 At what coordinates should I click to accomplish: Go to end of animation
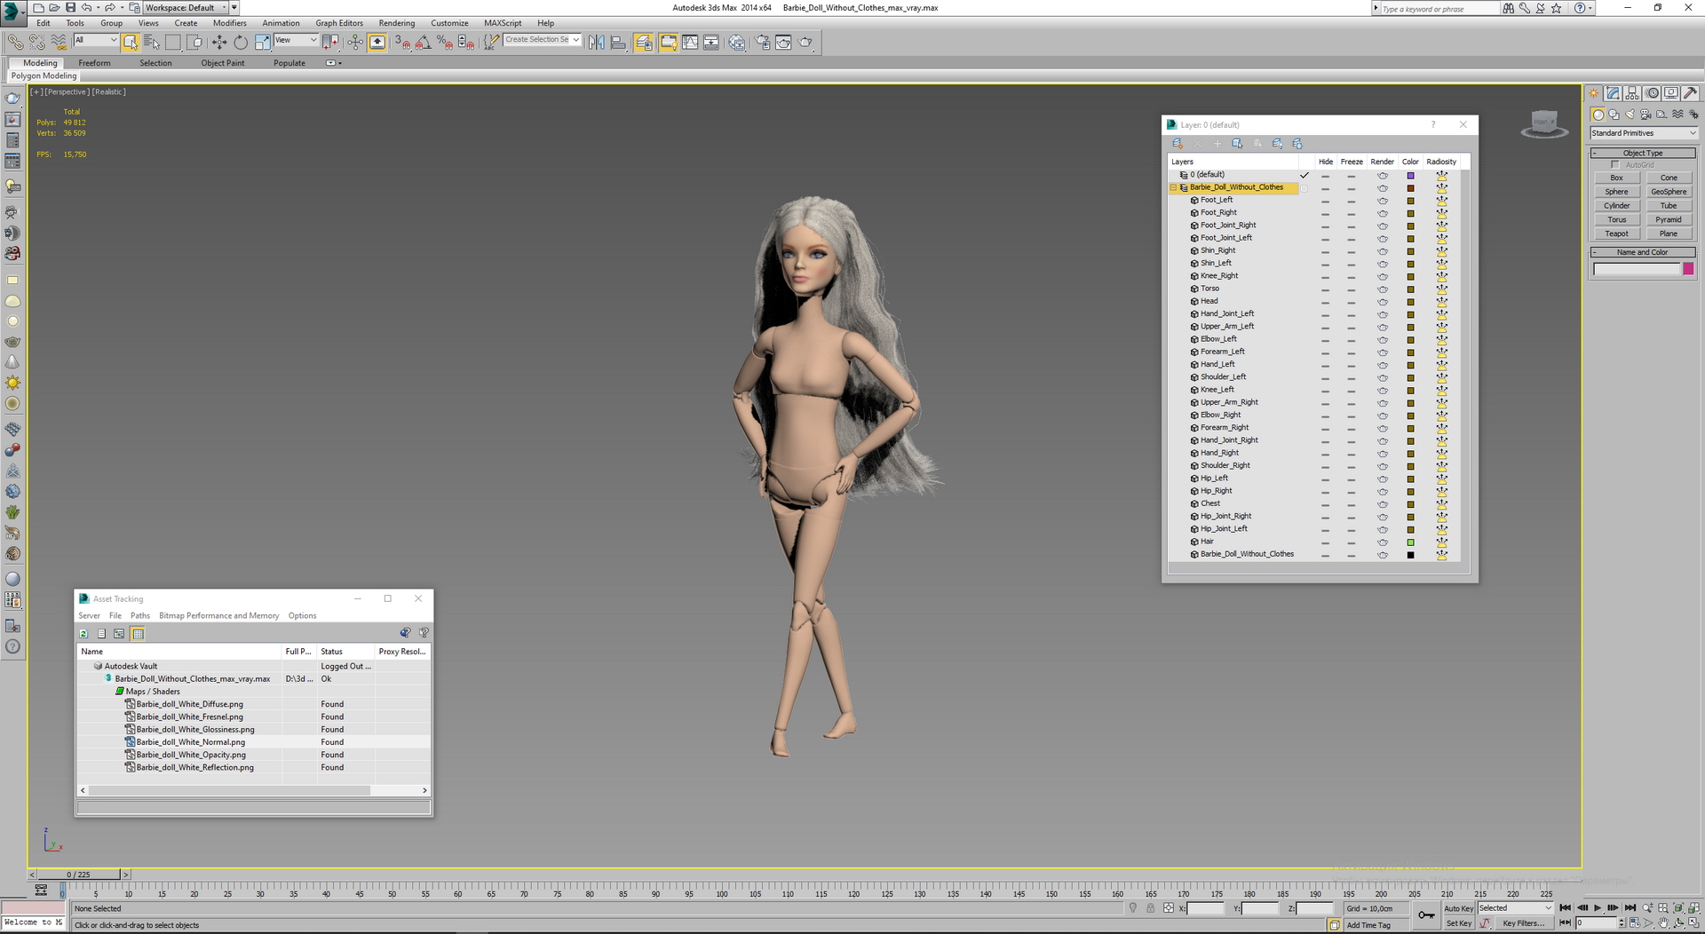click(1630, 907)
